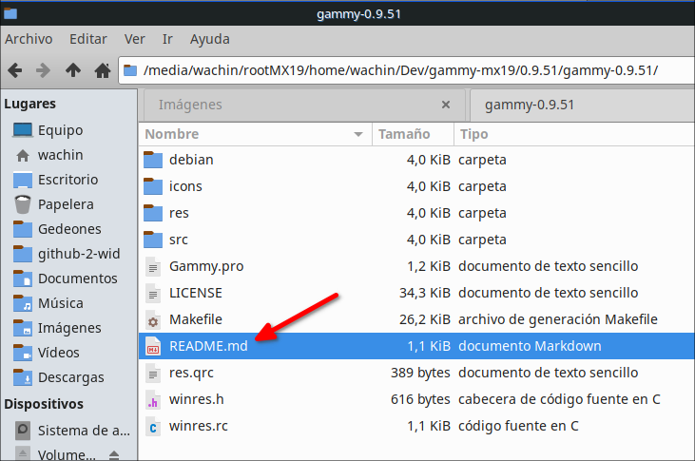Click the icons folder name

185,186
